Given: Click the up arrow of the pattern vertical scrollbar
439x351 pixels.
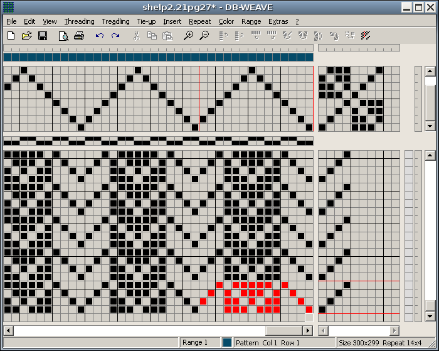Looking at the screenshot, I should tap(430, 155).
